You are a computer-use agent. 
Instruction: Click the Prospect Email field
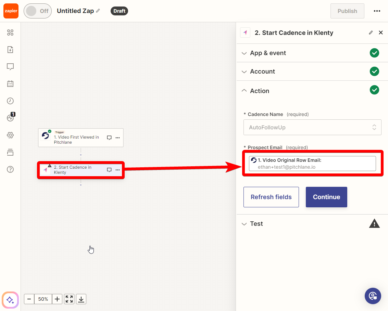pyautogui.click(x=312, y=164)
